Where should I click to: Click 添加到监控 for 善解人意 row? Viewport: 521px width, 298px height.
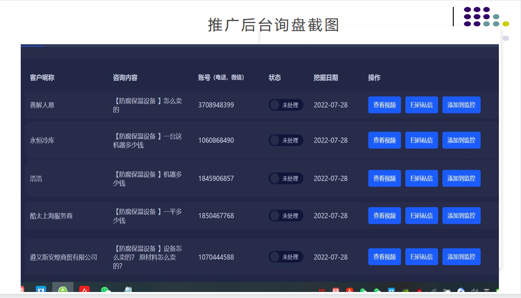click(x=461, y=105)
